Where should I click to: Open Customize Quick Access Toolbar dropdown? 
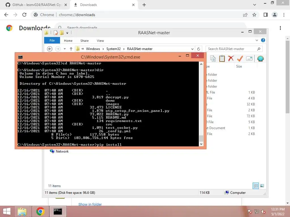pos(67,33)
